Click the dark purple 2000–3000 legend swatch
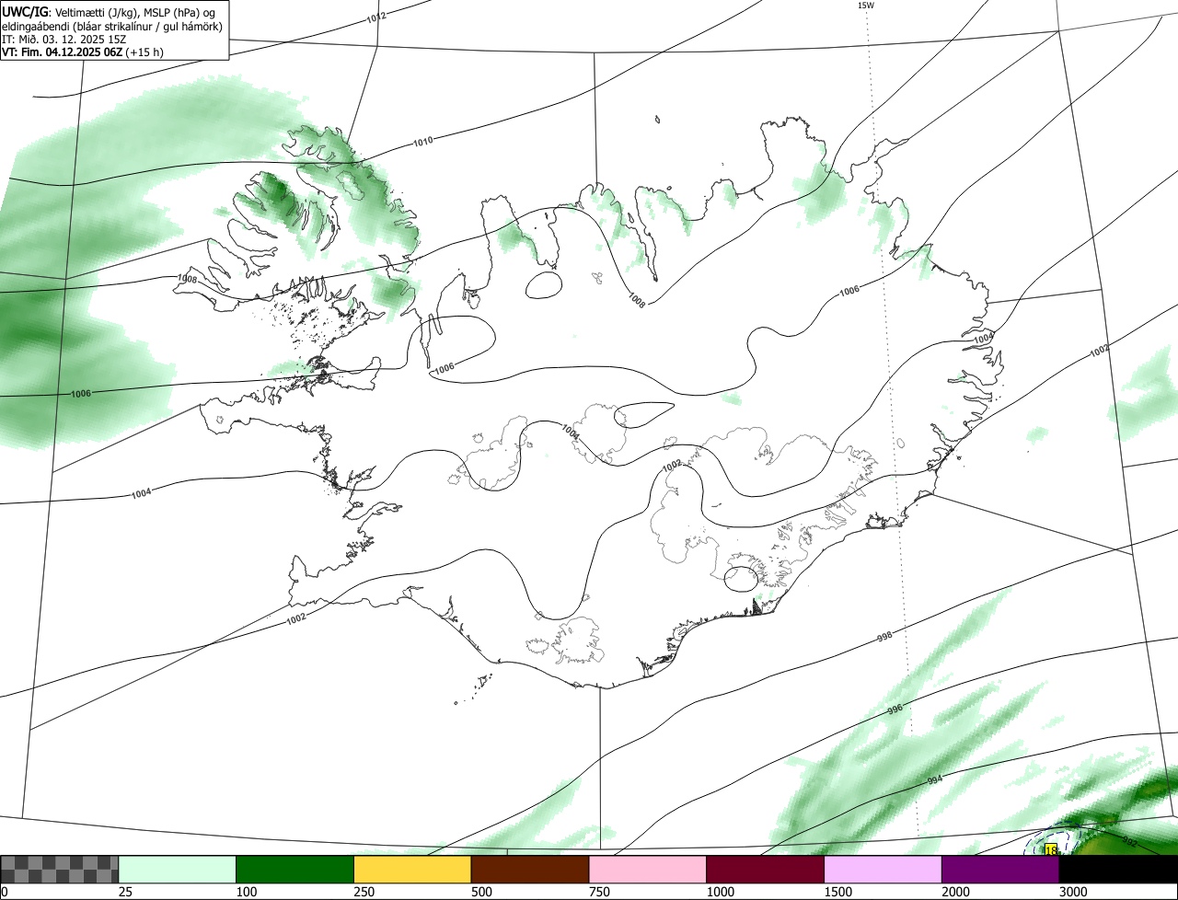 (1001, 870)
